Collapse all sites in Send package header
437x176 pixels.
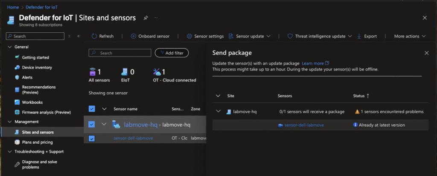[218, 96]
